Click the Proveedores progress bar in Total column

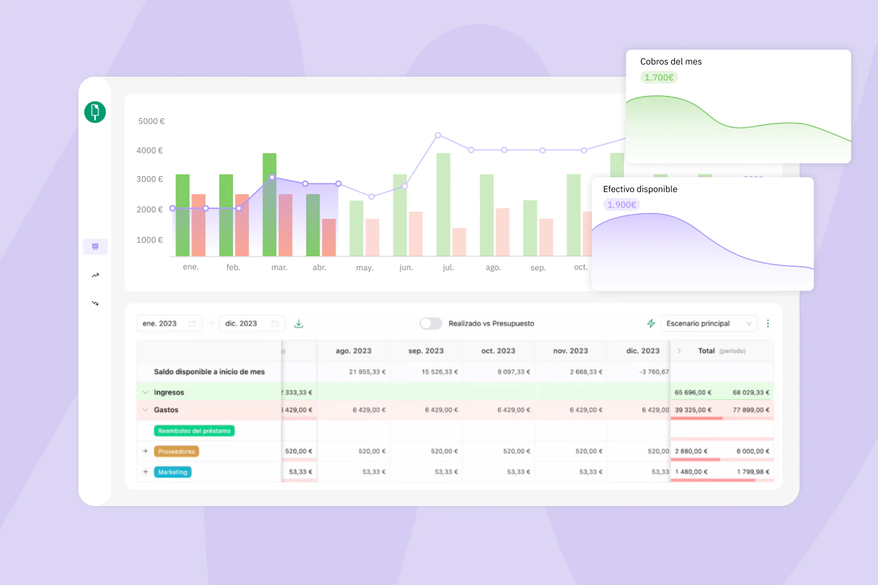tap(722, 460)
